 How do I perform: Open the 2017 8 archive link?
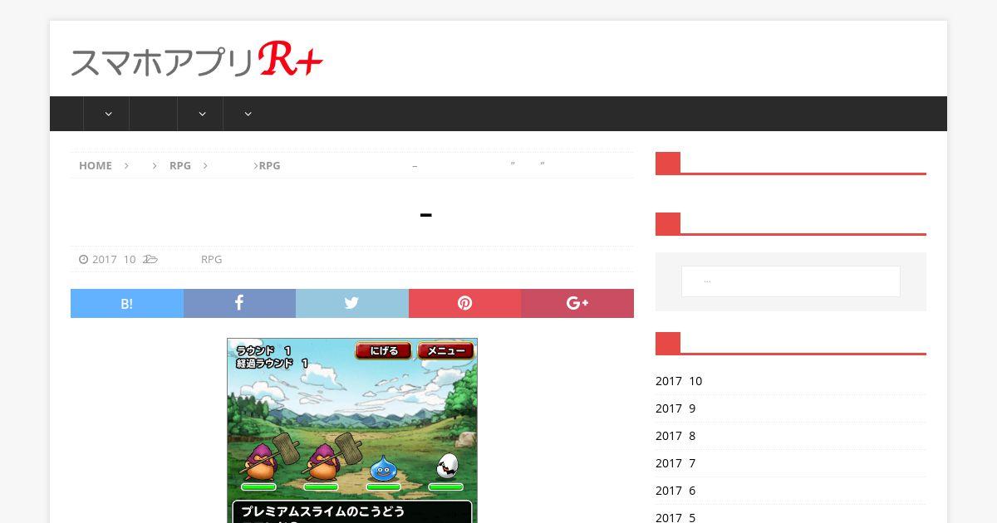(x=675, y=436)
